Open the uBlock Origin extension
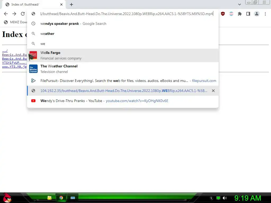This screenshot has height=203, width=271. pos(223,14)
